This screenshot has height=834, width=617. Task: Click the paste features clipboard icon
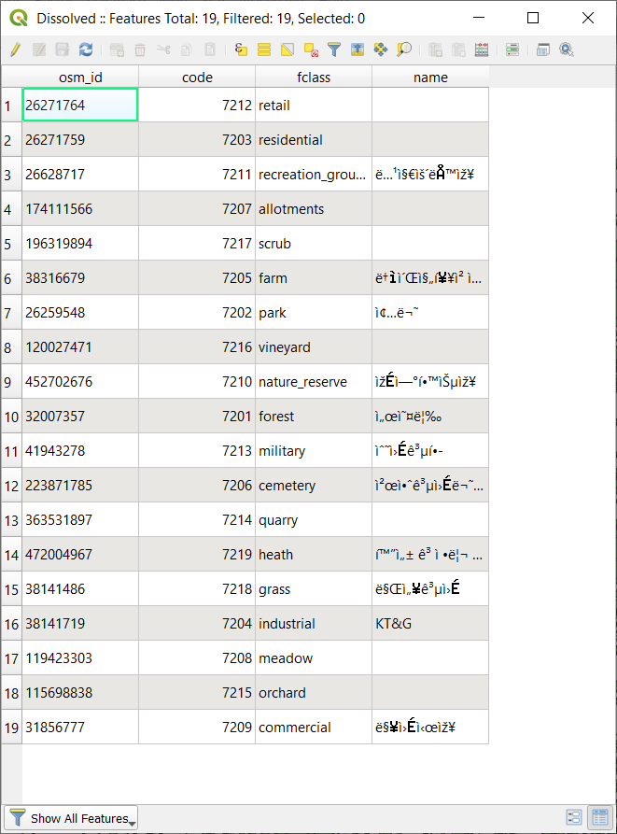[x=210, y=50]
